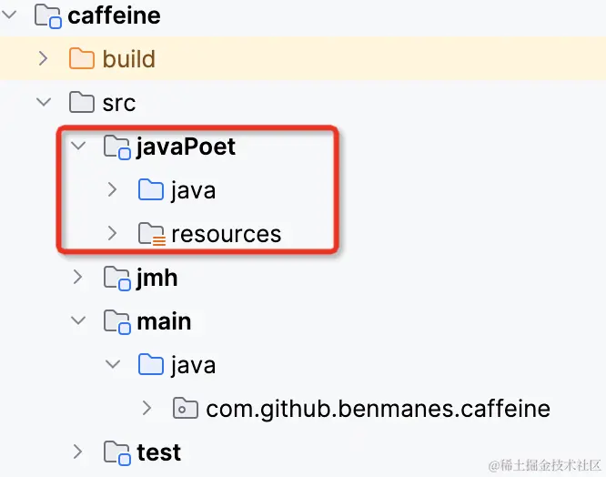Click the resources folder icon
The image size is (606, 477).
point(151,234)
